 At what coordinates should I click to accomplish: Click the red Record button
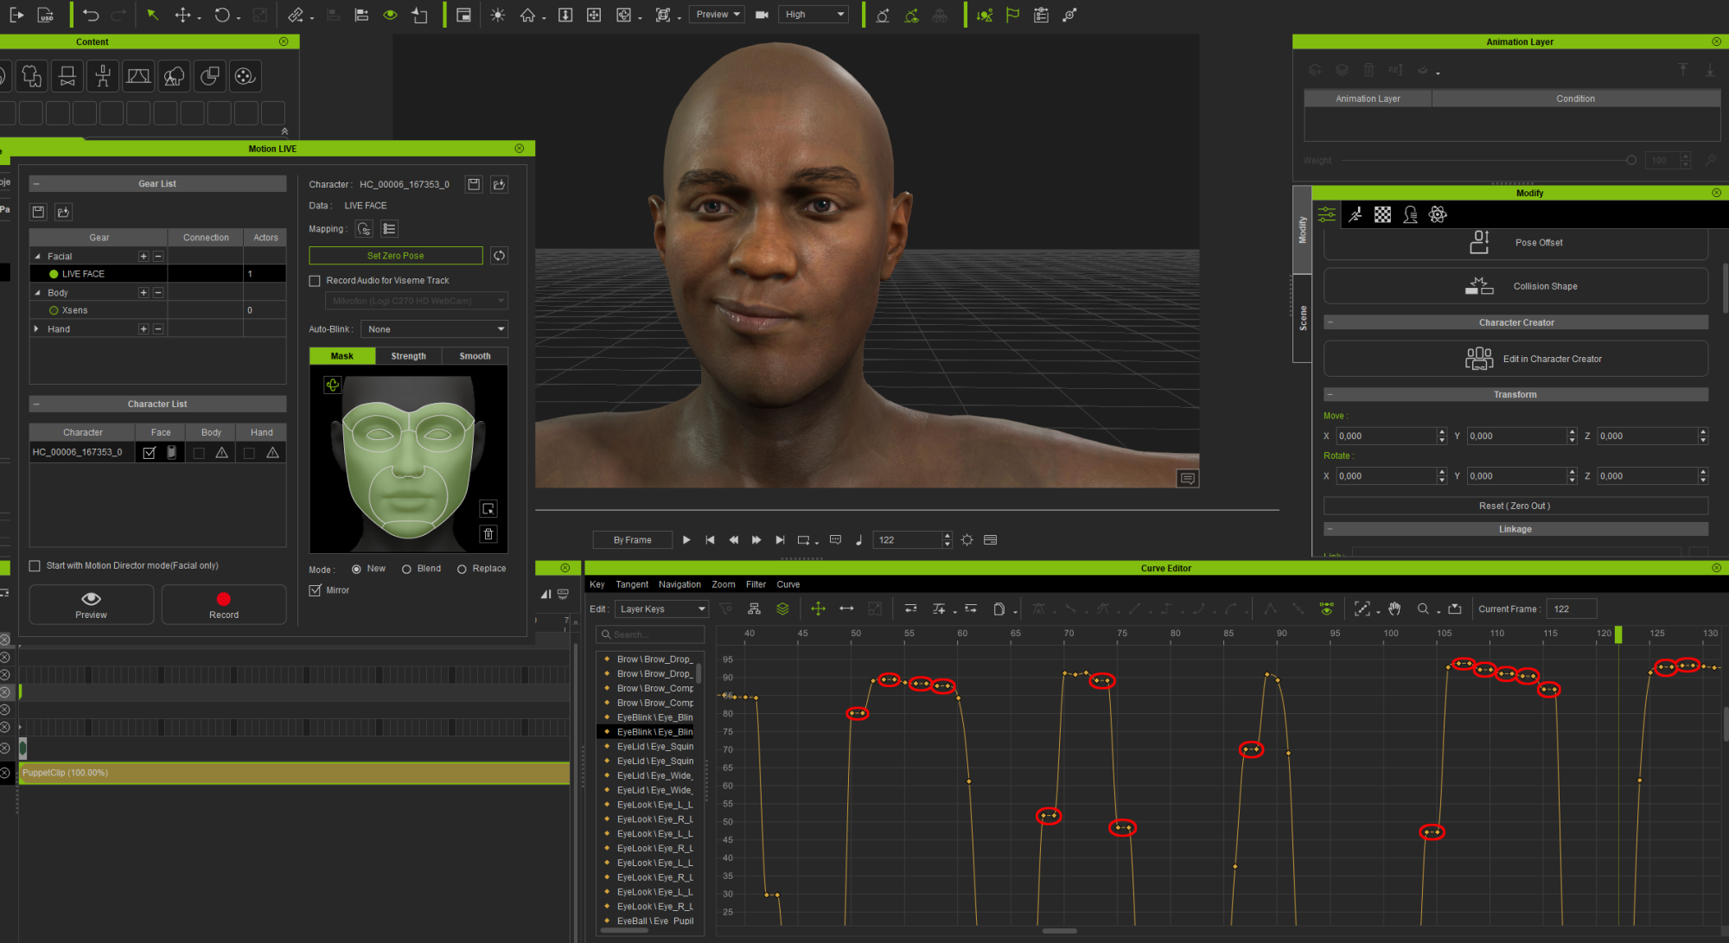click(224, 604)
